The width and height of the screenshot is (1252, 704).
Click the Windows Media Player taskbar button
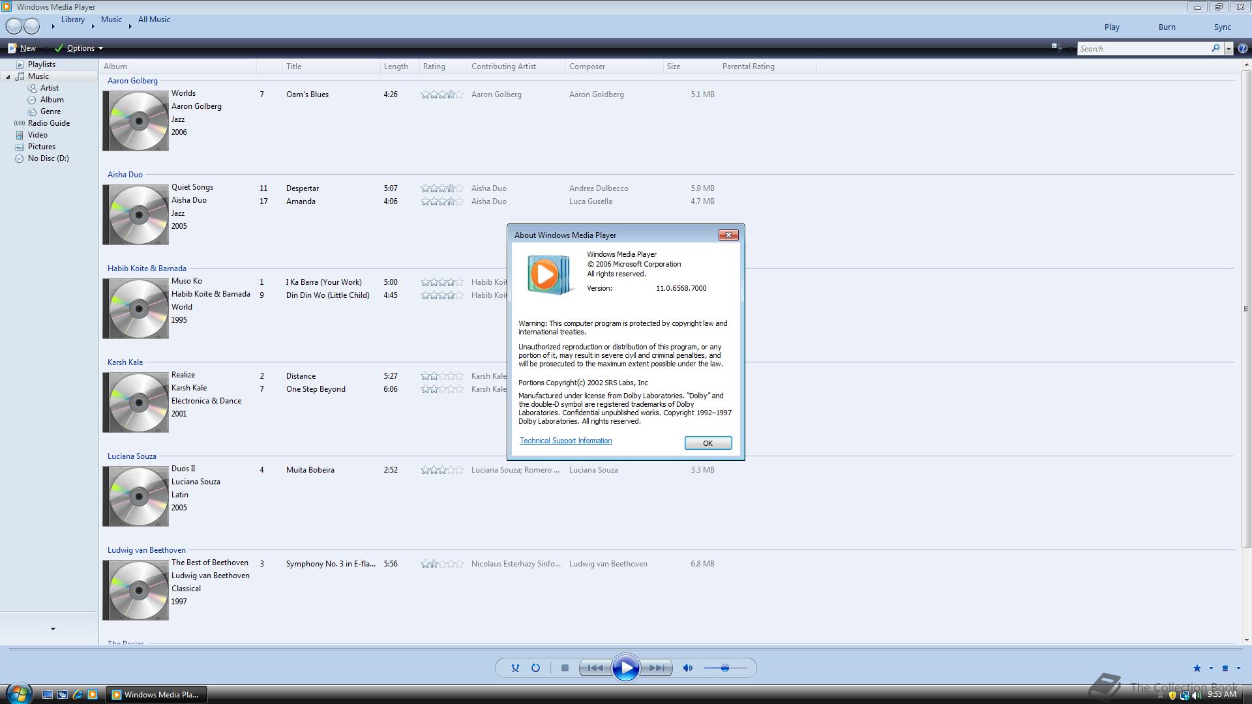156,695
